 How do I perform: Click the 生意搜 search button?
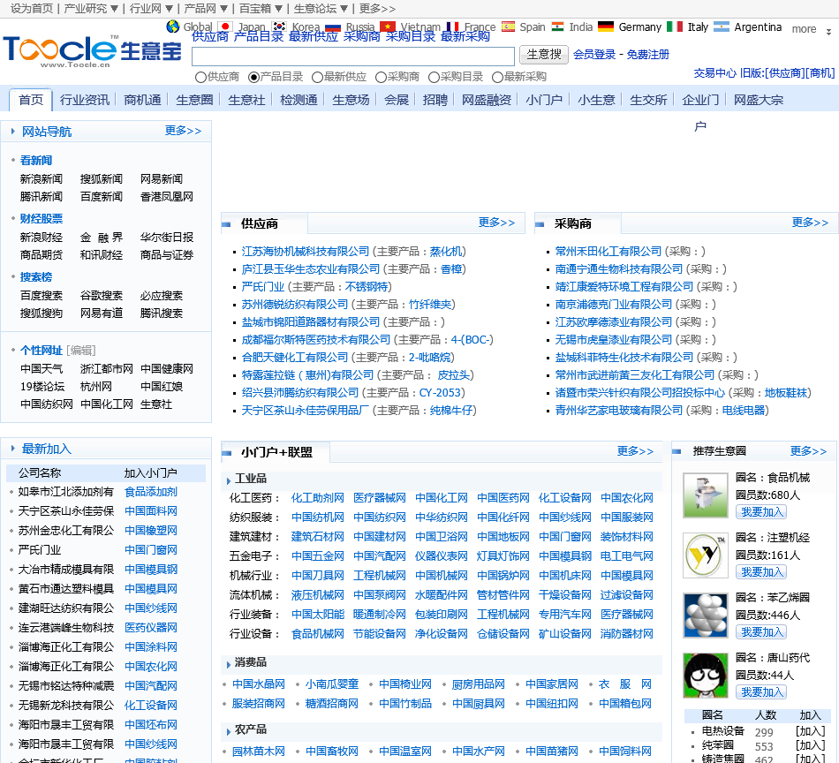point(544,55)
